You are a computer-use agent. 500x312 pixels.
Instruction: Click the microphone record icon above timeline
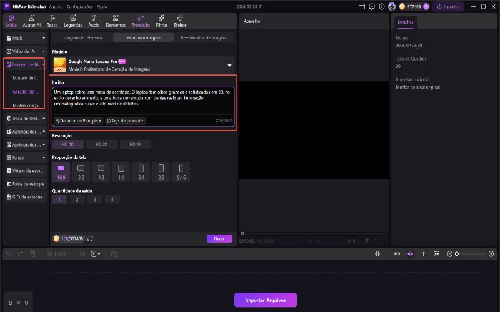click(377, 254)
